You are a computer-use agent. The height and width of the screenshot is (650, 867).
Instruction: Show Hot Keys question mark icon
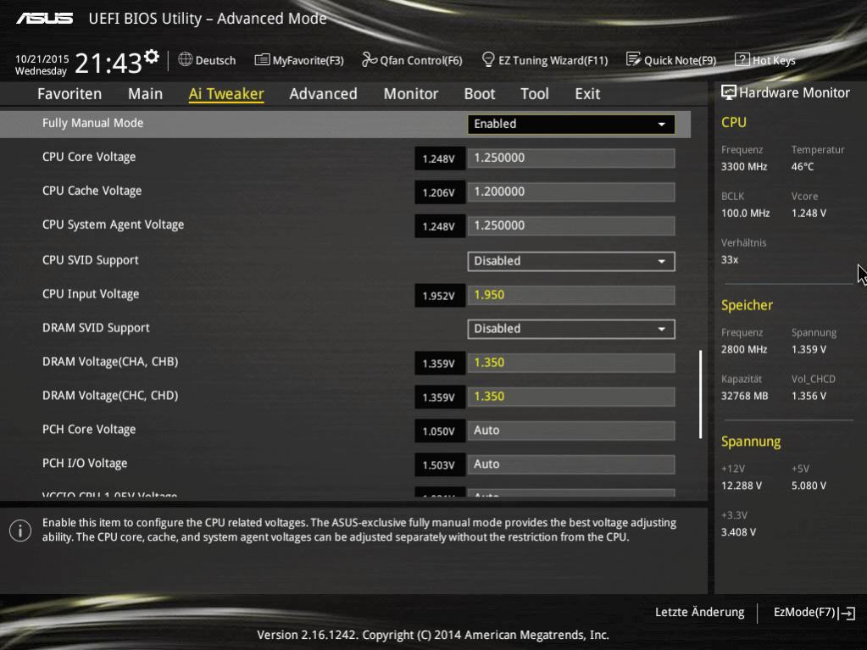click(742, 59)
